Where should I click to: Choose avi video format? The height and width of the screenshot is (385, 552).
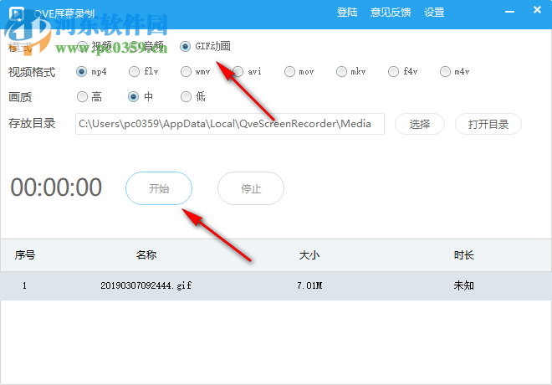tap(238, 72)
